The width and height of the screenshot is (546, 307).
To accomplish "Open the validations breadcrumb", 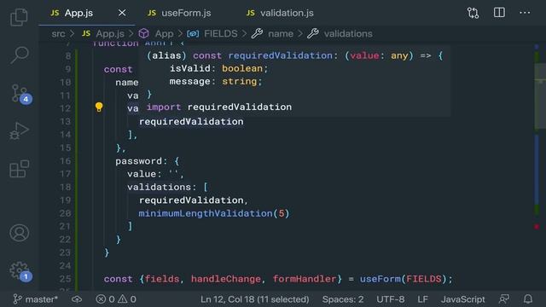I will point(340,34).
